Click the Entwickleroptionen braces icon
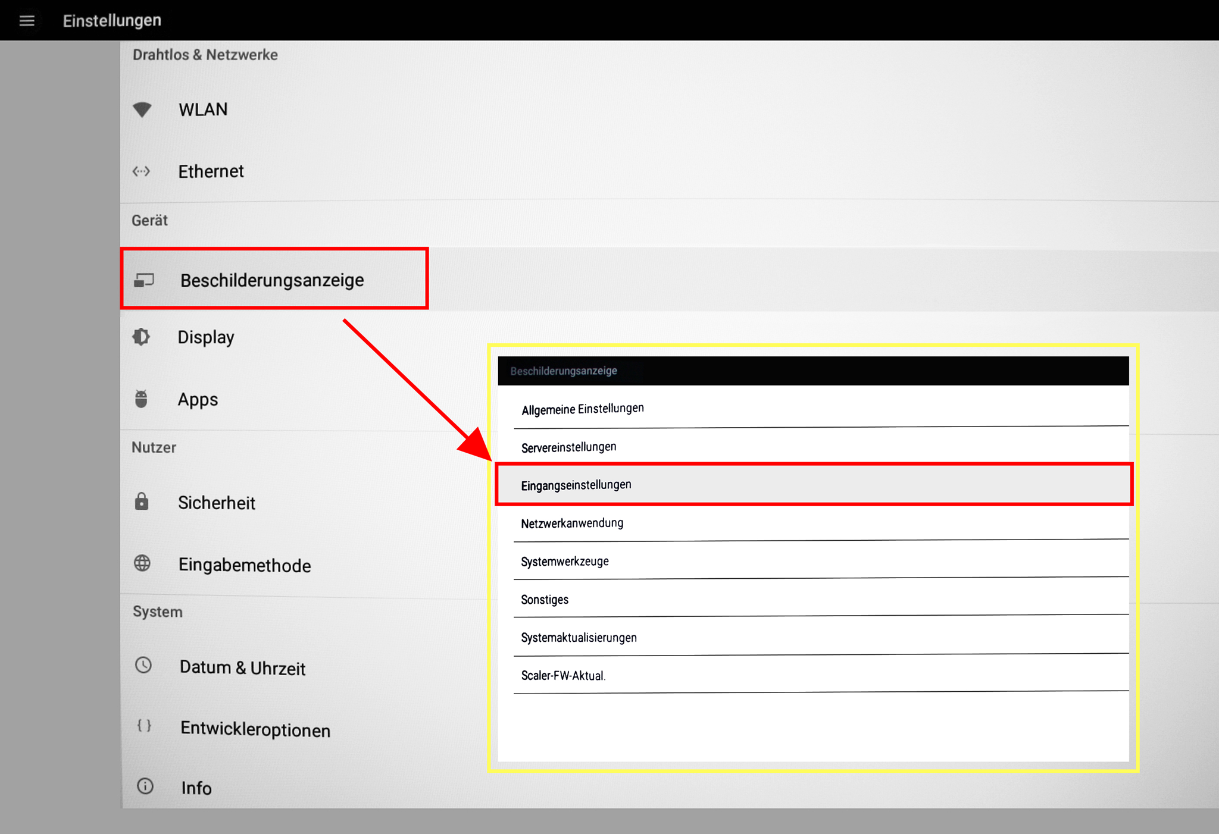This screenshot has height=834, width=1219. pyautogui.click(x=144, y=726)
